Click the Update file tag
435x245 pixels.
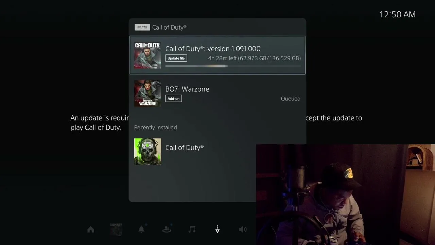pyautogui.click(x=176, y=58)
